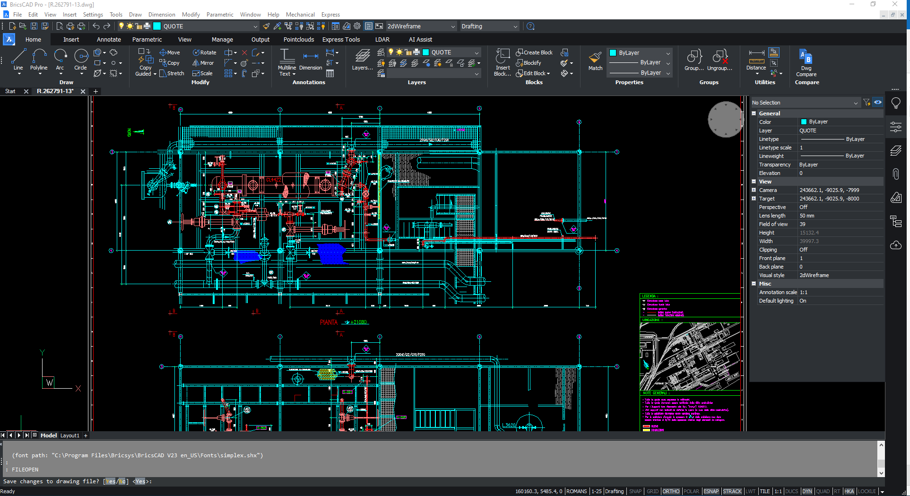Open the 2dWireframe visual style dropdown

click(421, 26)
